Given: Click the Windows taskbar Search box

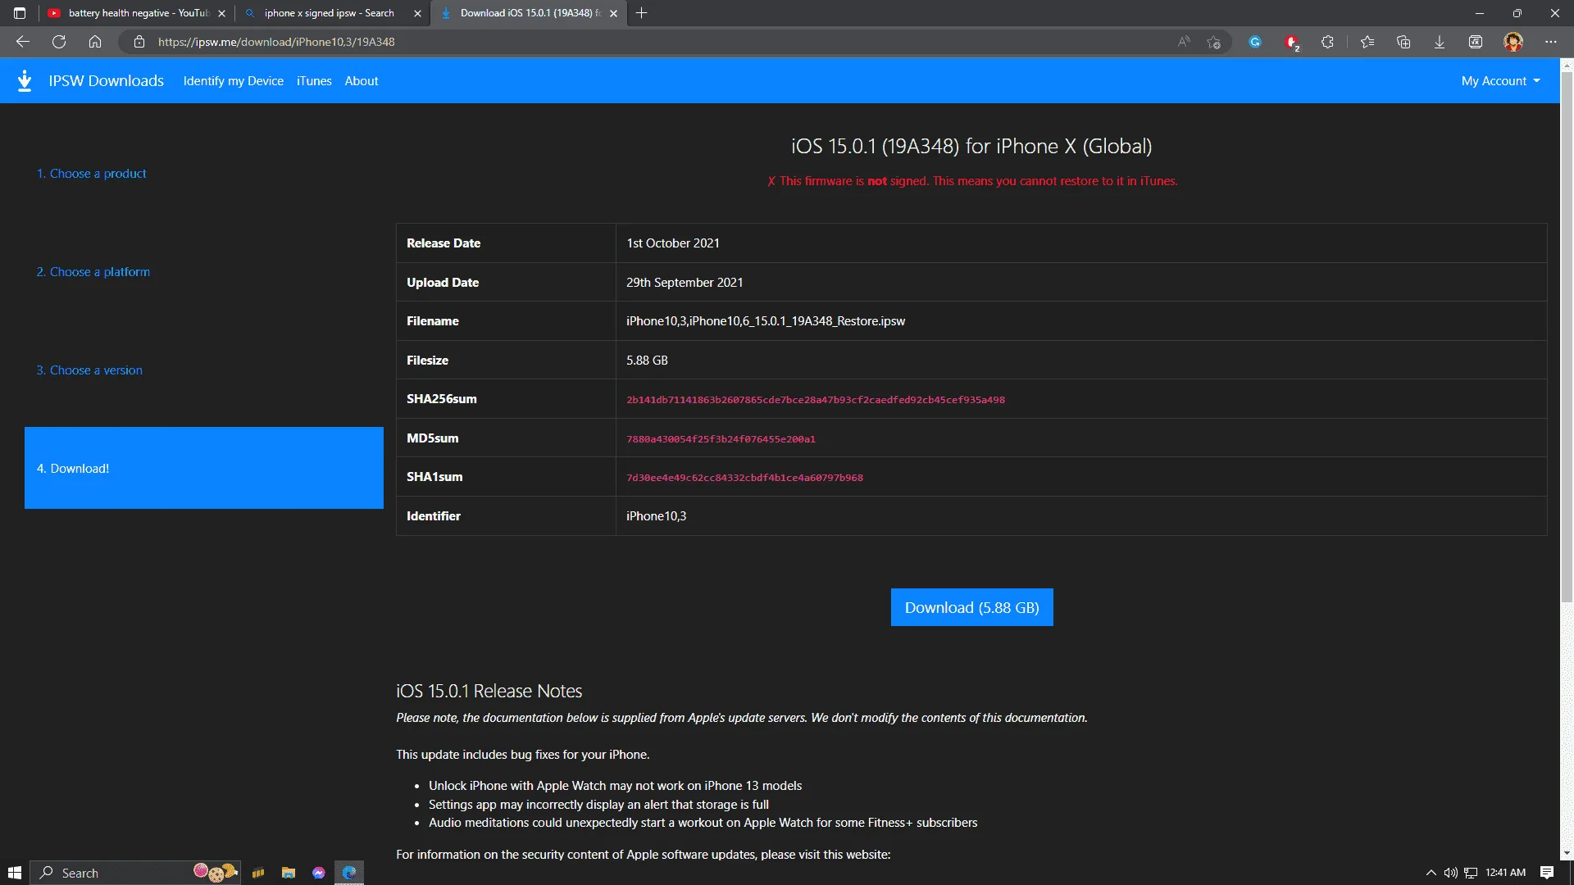Looking at the screenshot, I should (135, 873).
